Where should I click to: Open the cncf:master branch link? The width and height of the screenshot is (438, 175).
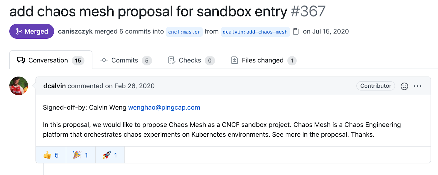[x=184, y=32]
